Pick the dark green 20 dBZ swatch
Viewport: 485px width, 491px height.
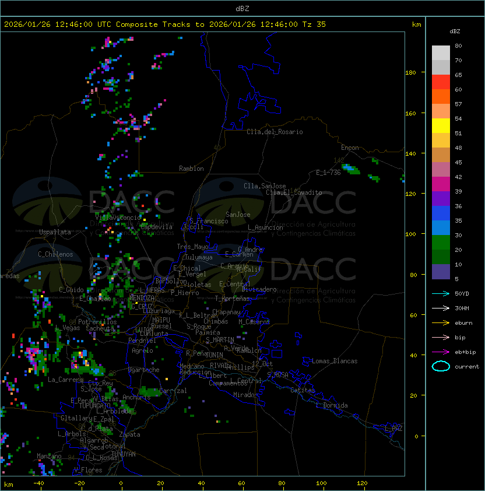[441, 257]
